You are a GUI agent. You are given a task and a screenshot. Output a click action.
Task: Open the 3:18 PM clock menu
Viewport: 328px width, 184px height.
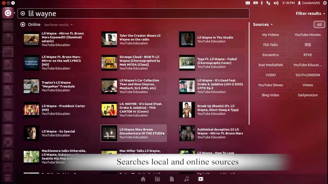tap(288, 3)
